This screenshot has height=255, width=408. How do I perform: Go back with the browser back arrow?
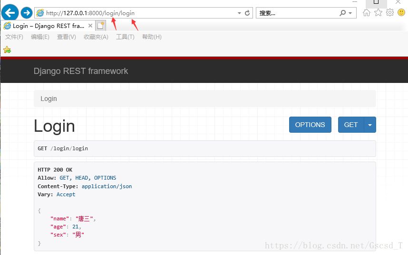pos(10,12)
